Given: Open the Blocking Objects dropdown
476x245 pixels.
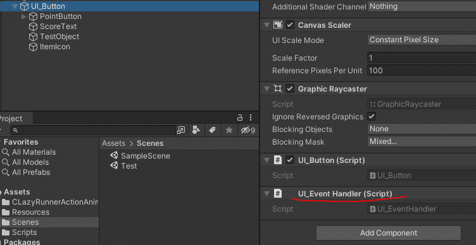Looking at the screenshot, I should click(422, 129).
